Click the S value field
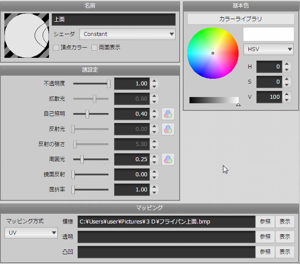The height and width of the screenshot is (264, 300). (269, 82)
